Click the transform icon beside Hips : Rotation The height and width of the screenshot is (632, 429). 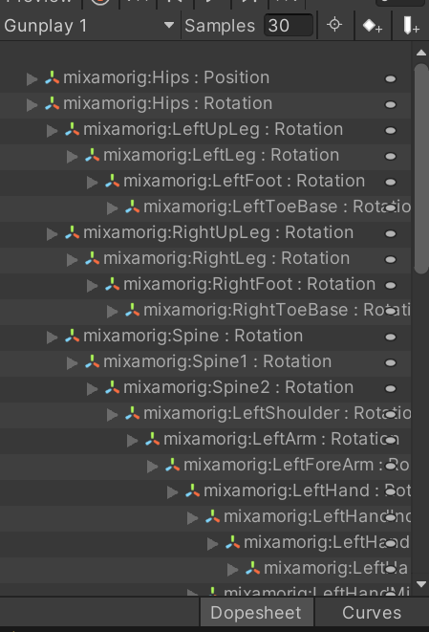point(52,103)
